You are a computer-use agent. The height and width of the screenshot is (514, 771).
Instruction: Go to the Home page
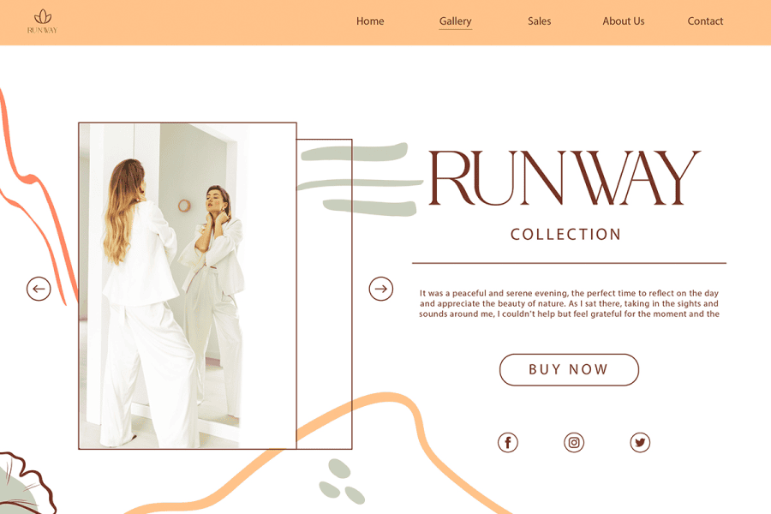point(370,21)
